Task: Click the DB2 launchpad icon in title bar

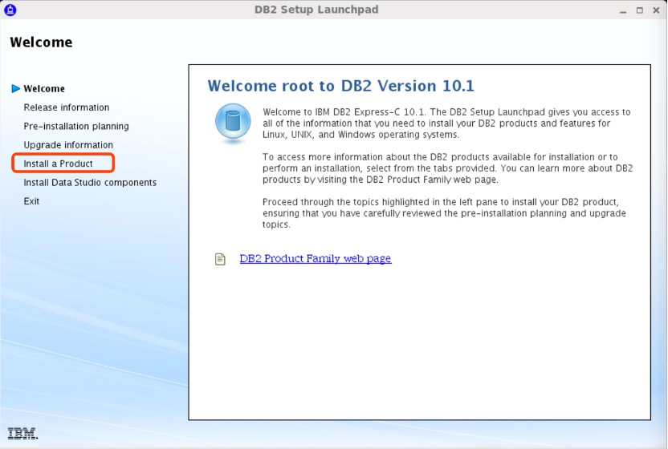Action: [x=10, y=10]
